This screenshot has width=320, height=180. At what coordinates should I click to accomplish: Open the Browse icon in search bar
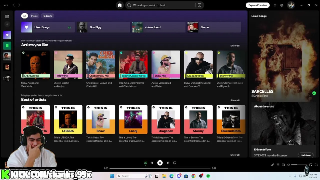[x=199, y=5]
